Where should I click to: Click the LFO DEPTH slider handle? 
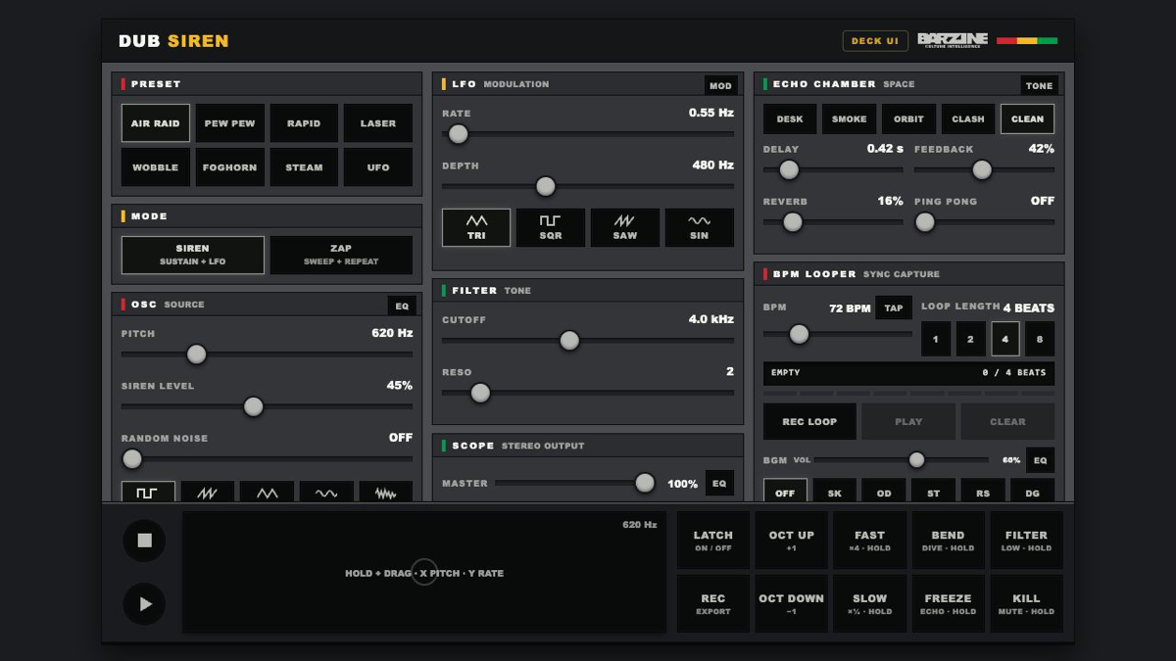coord(546,186)
